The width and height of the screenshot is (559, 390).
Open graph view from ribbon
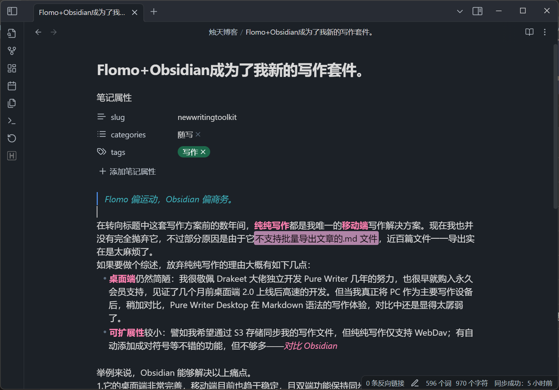pyautogui.click(x=12, y=51)
